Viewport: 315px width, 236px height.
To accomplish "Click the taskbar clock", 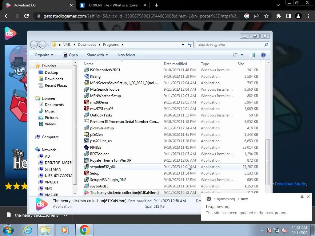I will pos(299,230).
